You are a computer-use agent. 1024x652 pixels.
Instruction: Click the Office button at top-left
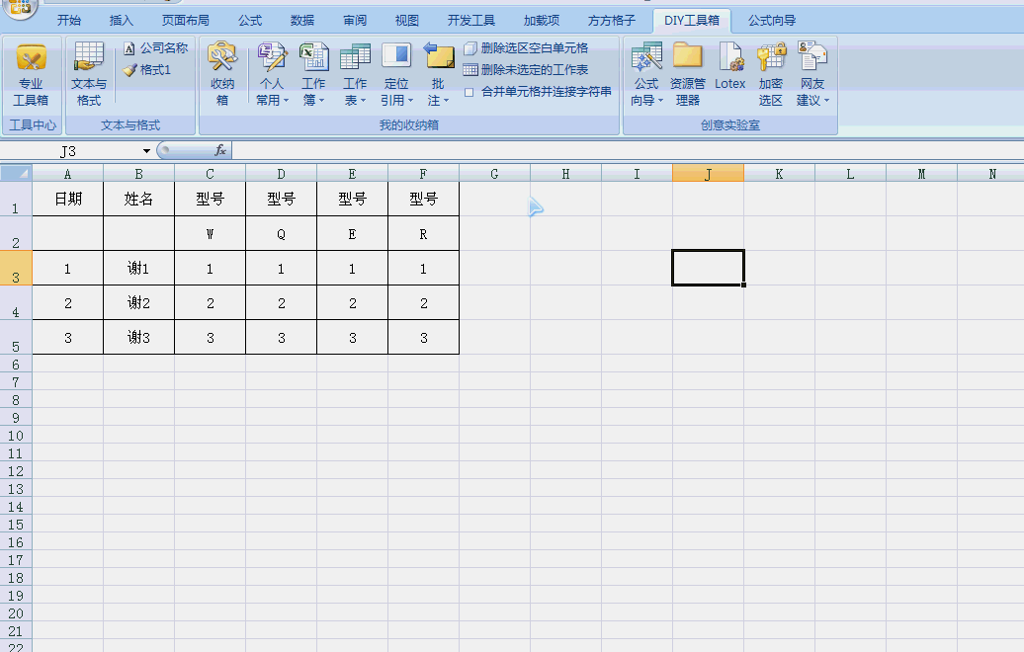click(18, 10)
